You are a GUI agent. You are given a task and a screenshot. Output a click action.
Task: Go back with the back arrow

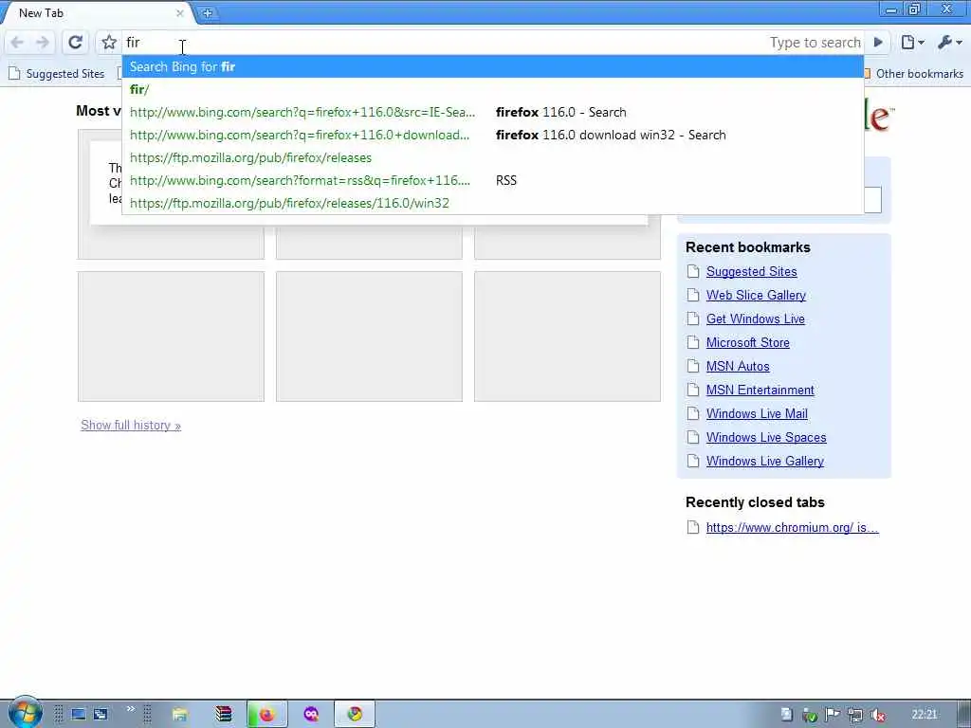pyautogui.click(x=17, y=42)
